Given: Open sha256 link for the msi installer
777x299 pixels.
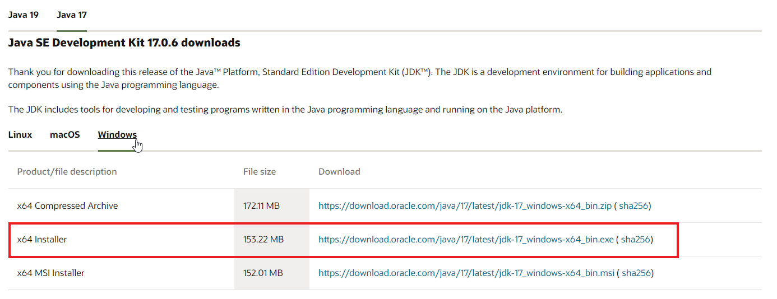Looking at the screenshot, I should pyautogui.click(x=636, y=273).
